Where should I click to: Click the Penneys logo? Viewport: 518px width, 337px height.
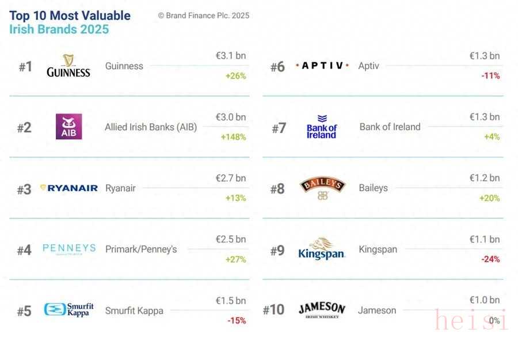[69, 249]
